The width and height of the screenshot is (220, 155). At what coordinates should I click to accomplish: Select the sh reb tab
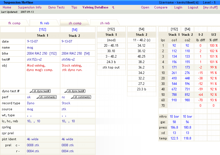105,23
